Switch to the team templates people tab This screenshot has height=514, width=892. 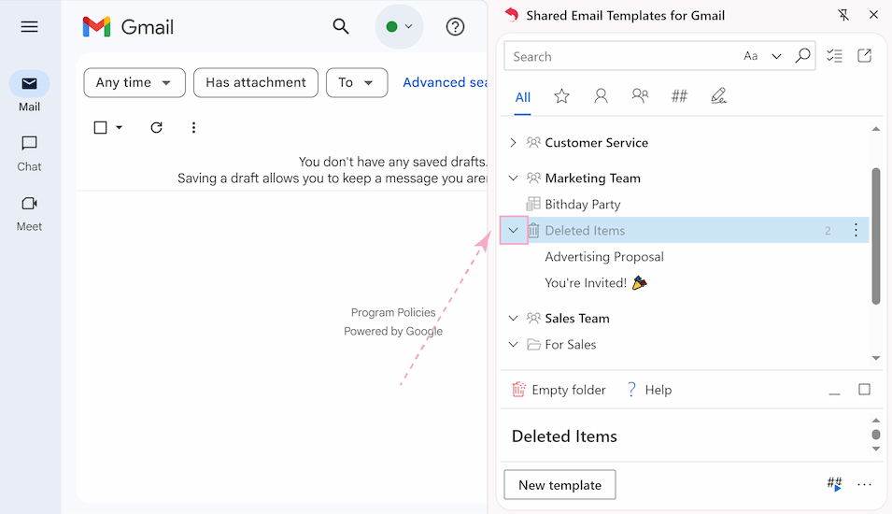pos(640,95)
